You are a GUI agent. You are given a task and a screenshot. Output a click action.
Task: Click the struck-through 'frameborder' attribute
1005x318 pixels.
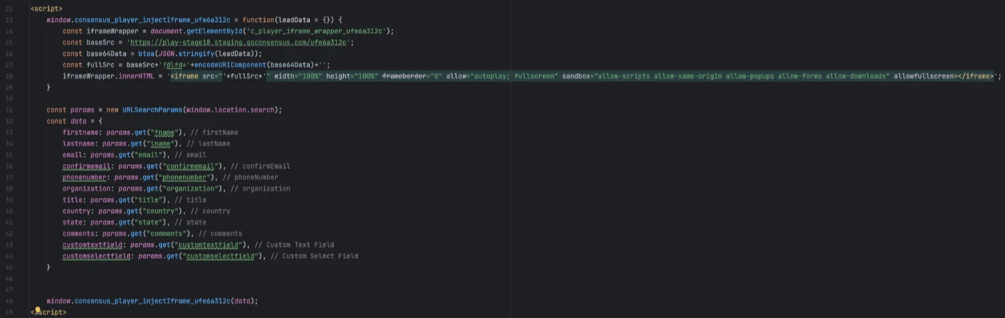coord(404,76)
